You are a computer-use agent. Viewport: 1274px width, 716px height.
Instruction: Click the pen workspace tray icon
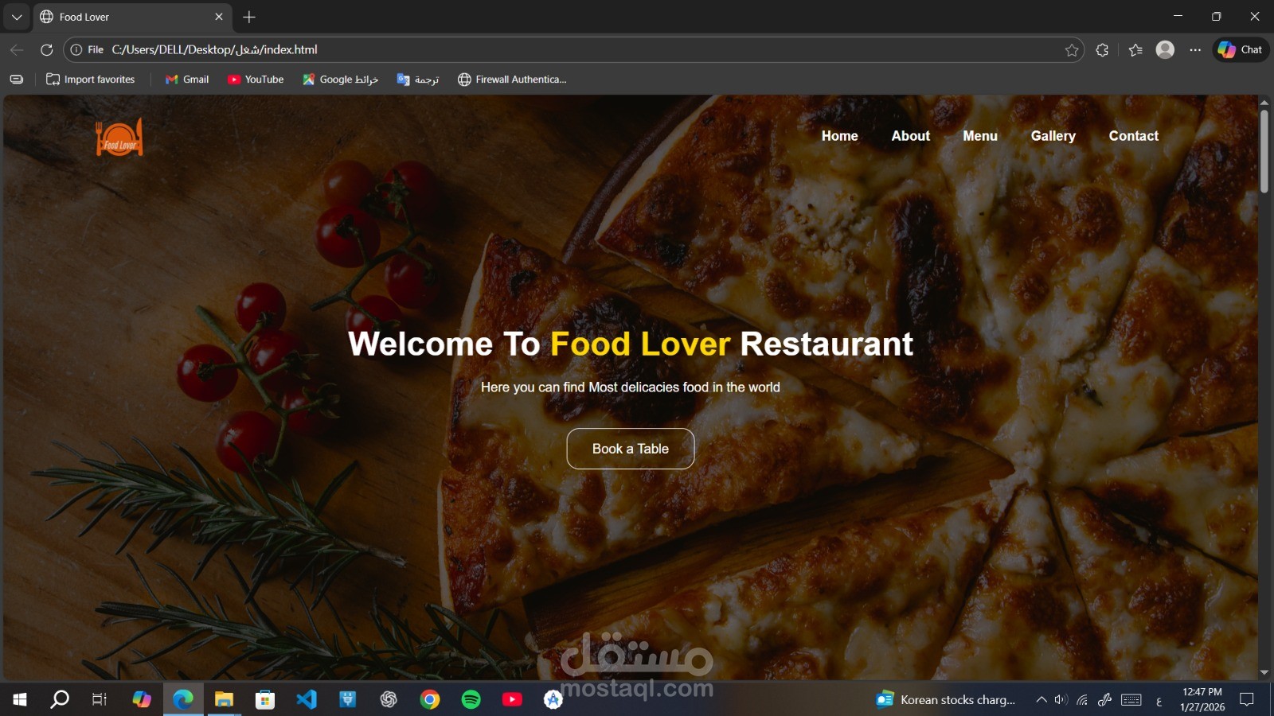(x=1104, y=699)
